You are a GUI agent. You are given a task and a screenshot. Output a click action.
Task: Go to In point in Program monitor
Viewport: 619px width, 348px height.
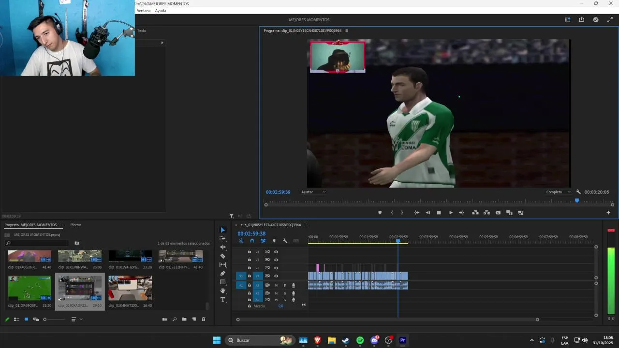coord(417,213)
